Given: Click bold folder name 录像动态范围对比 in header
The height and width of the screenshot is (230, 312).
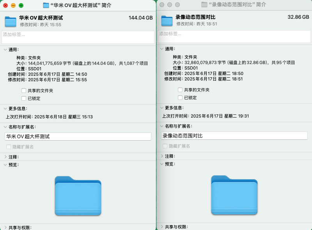Looking at the screenshot, I should [x=195, y=17].
